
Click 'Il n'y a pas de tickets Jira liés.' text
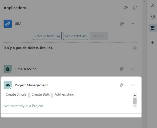[28, 48]
